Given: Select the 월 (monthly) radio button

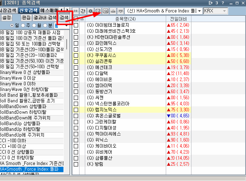Looking at the screenshot, I should click(x=34, y=25).
